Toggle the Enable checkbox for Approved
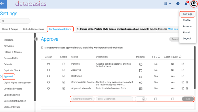198x112 pixels. [x=64, y=70]
